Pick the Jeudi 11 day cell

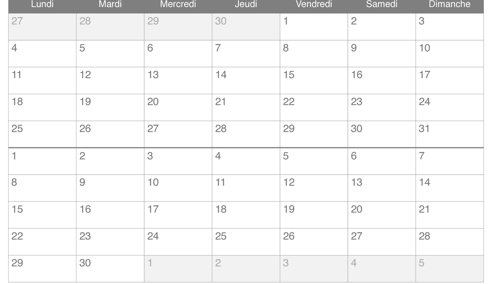pyautogui.click(x=246, y=188)
